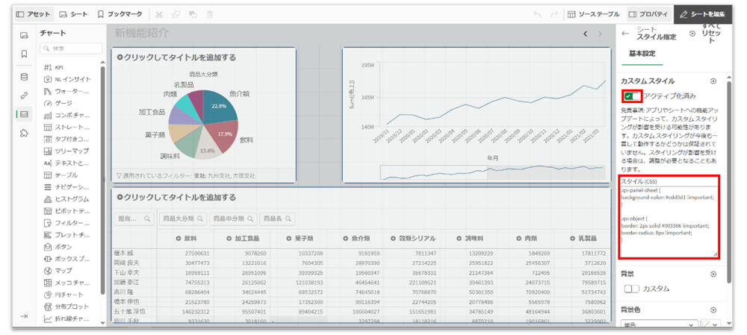
Task: Select the 基本設定 tab
Action: [x=642, y=54]
